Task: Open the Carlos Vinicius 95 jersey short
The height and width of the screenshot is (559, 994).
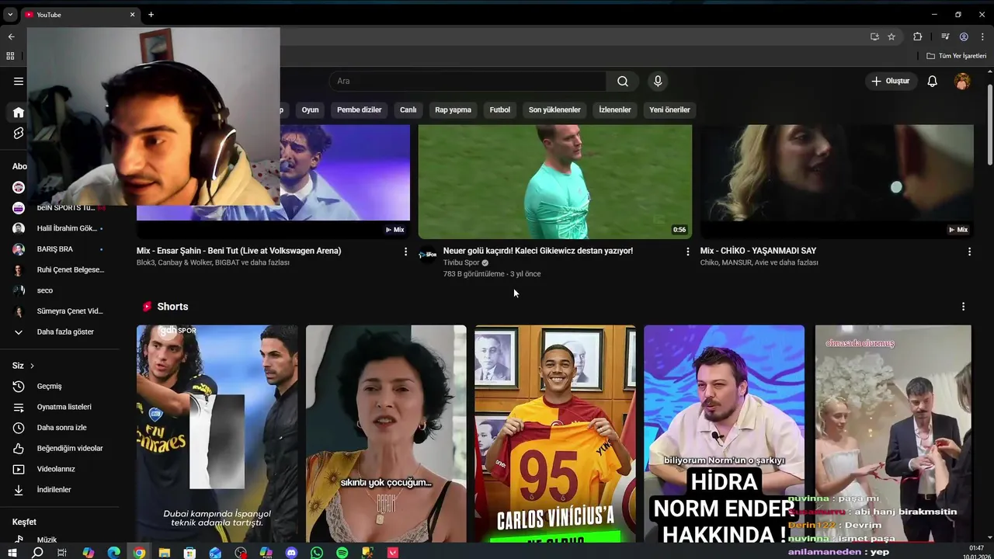Action: [555, 433]
